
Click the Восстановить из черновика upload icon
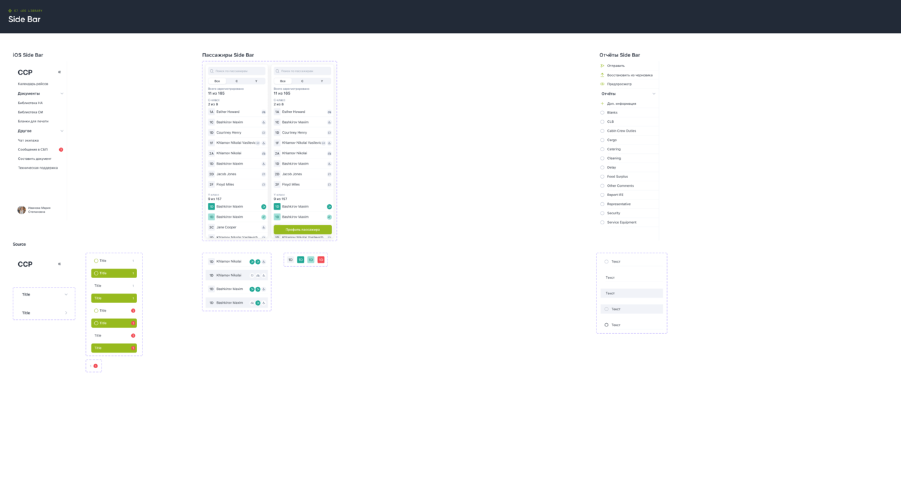pyautogui.click(x=602, y=75)
